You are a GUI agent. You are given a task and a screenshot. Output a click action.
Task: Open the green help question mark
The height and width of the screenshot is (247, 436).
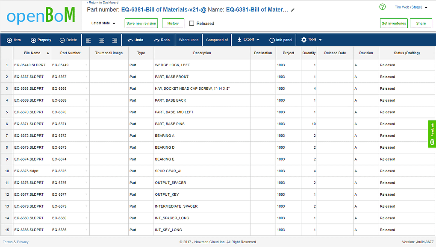[x=383, y=7]
